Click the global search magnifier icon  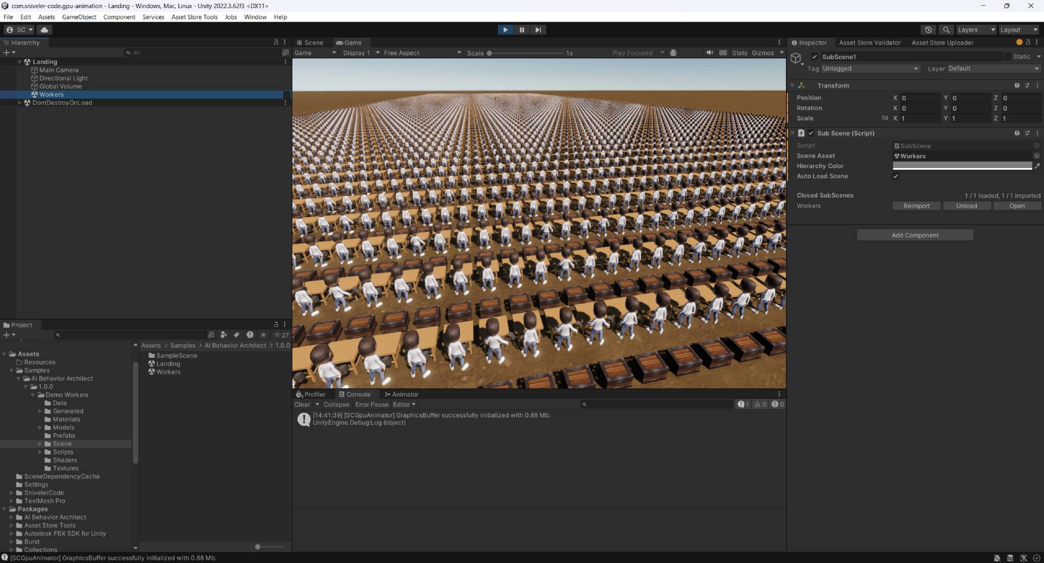(x=946, y=30)
